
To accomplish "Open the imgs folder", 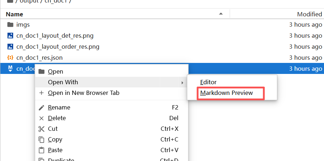I will pyautogui.click(x=23, y=25).
